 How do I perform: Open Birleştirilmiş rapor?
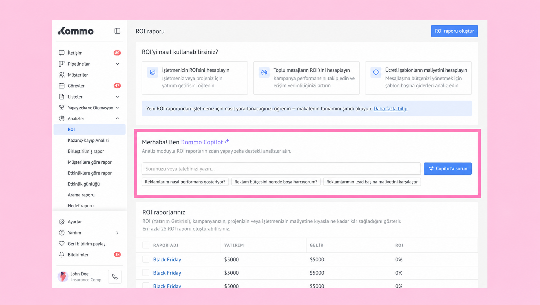pos(86,151)
